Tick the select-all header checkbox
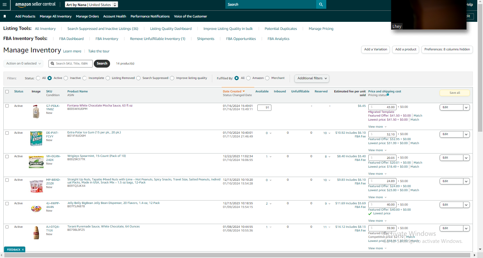This screenshot has width=483, height=258. 7,92
